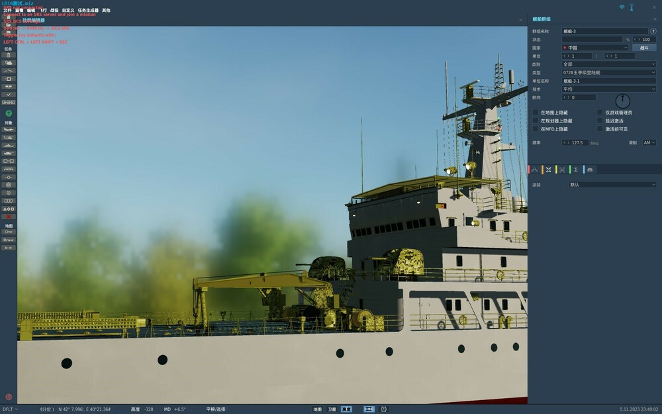Screen dimensions: 662x414
Task: Select the triangle-circle-square shapes tool
Action: pos(9,209)
